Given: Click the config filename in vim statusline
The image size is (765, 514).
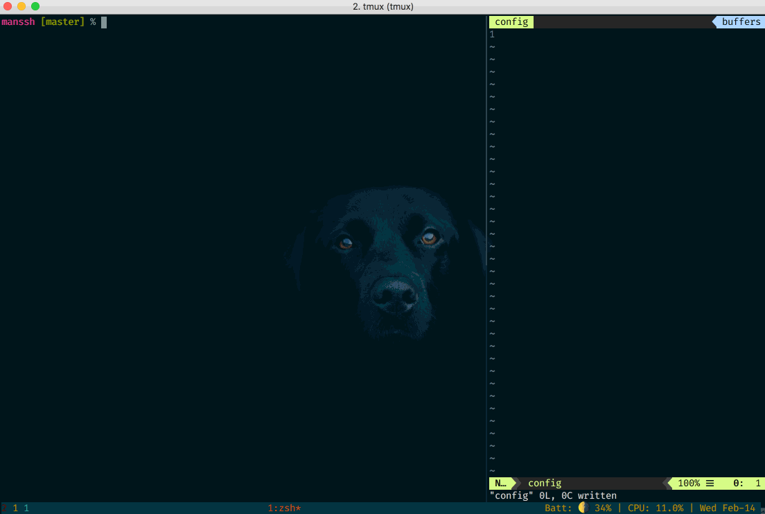Looking at the screenshot, I should pos(545,483).
